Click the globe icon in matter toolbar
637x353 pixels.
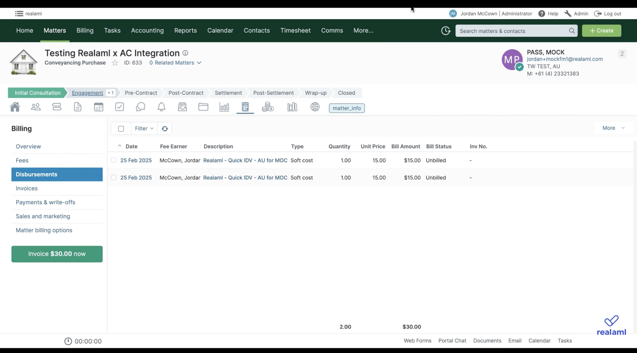click(x=315, y=107)
